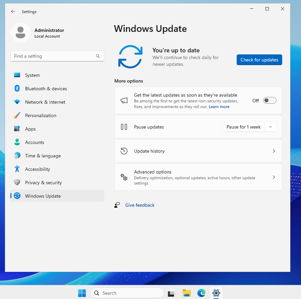Viewport: 301px width, 299px height.
Task: Open File Explorer from taskbar
Action: 186,293
